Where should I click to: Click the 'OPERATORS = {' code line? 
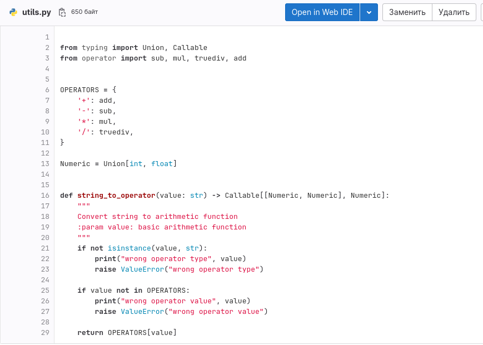88,90
